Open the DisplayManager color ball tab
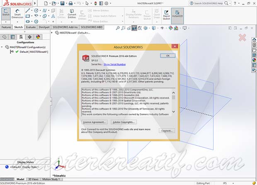257x185 pixels. point(38,37)
